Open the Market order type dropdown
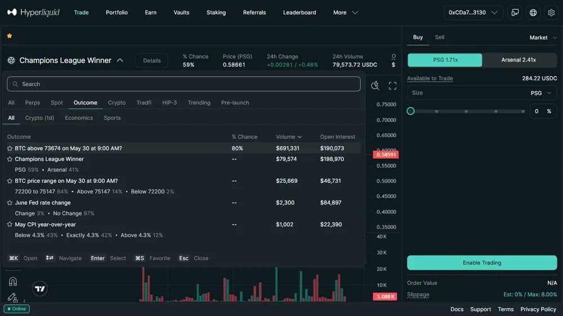Viewport: 563px width, 316px height. [543, 38]
